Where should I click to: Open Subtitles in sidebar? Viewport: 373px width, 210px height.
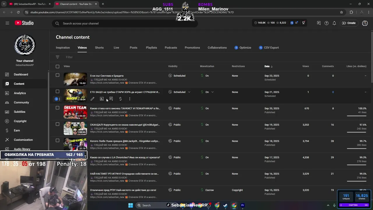pos(24,112)
